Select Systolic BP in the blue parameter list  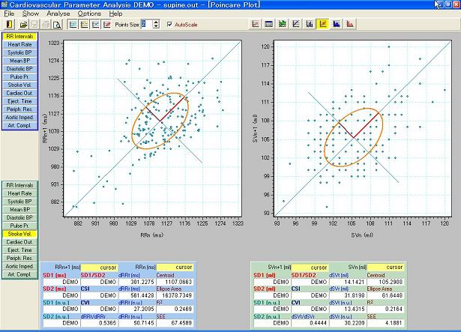tap(19, 52)
